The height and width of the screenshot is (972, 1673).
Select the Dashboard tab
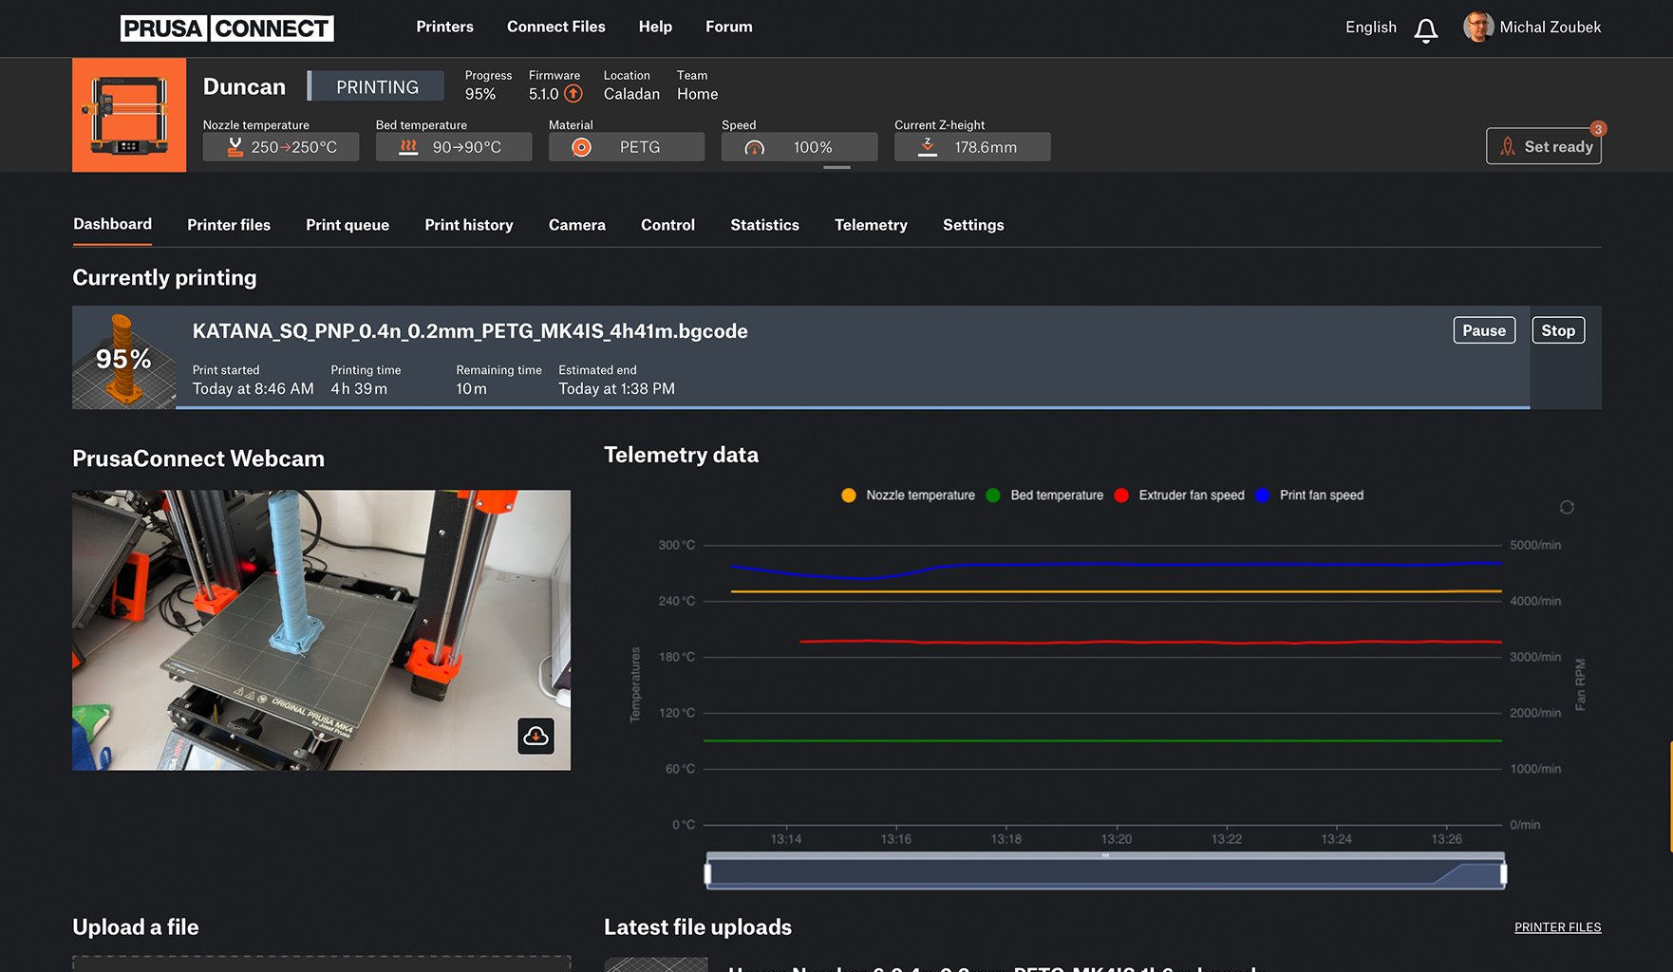pos(112,224)
